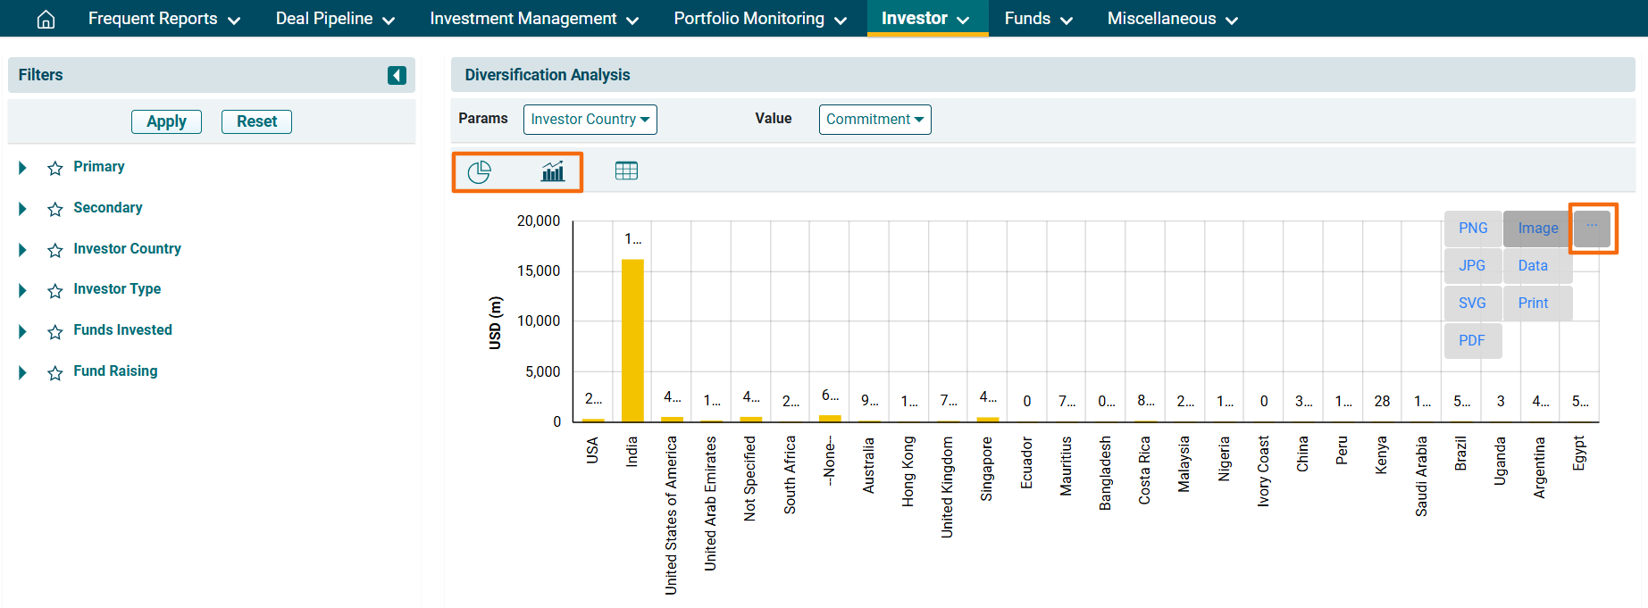
Task: Toggle star next to Investor Type
Action: coord(55,290)
